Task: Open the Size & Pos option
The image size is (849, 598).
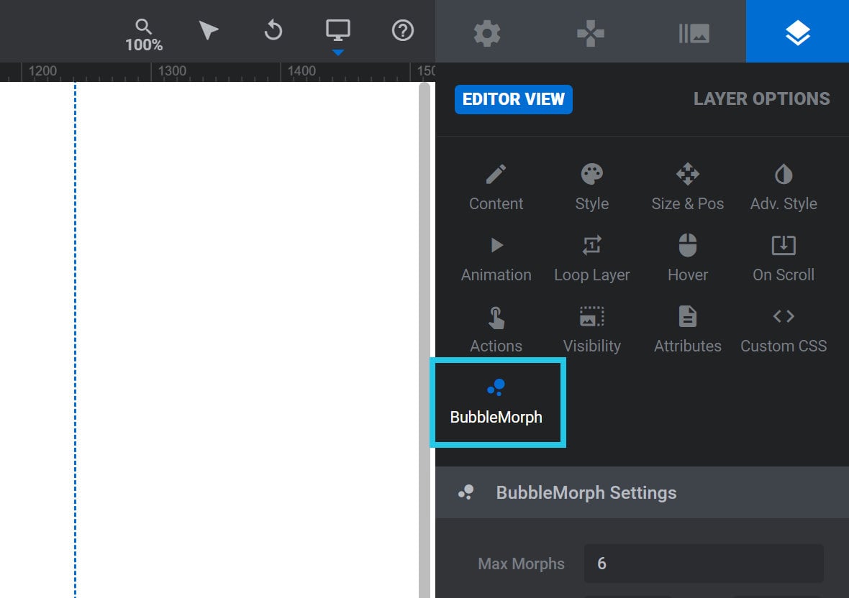Action: 688,188
